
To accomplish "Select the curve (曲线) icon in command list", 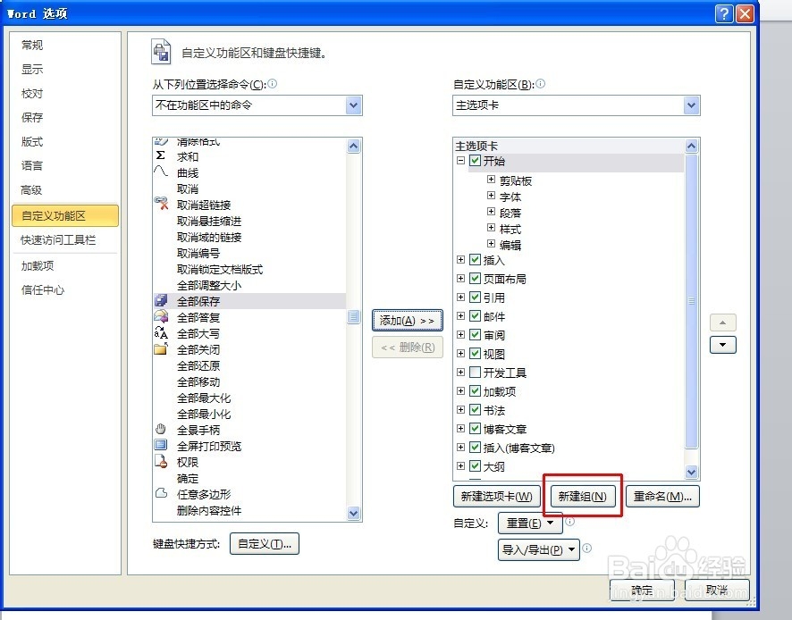I will tap(161, 172).
